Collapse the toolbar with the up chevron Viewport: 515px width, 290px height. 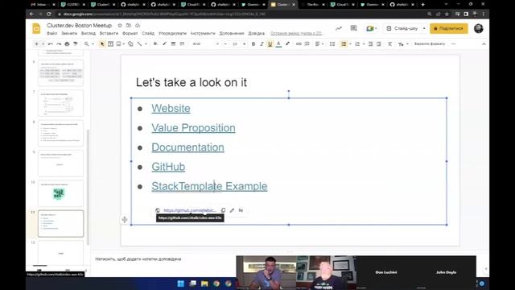(484, 43)
